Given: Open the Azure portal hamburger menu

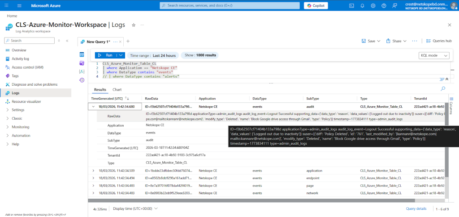Looking at the screenshot, I should click(20, 5).
